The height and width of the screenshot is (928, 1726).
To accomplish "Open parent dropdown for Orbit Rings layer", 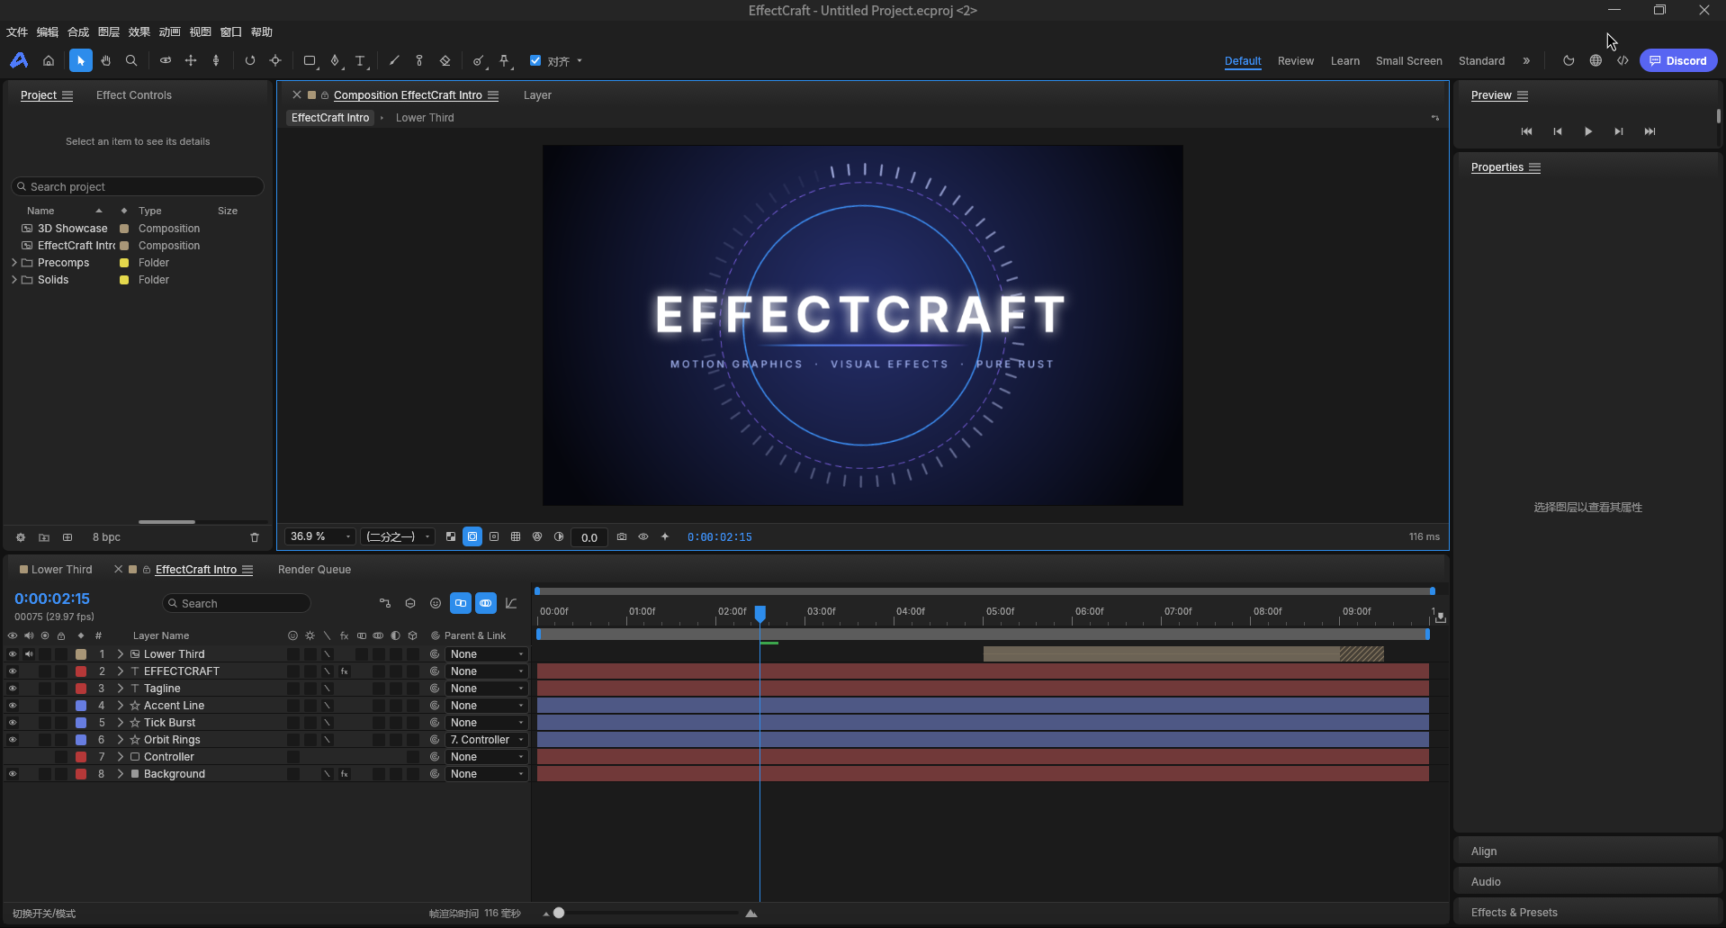I will tap(486, 740).
